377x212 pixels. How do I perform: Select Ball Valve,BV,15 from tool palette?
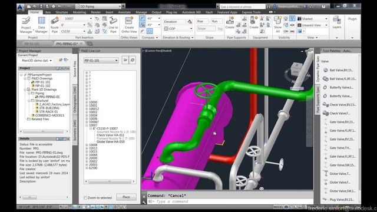point(339,70)
